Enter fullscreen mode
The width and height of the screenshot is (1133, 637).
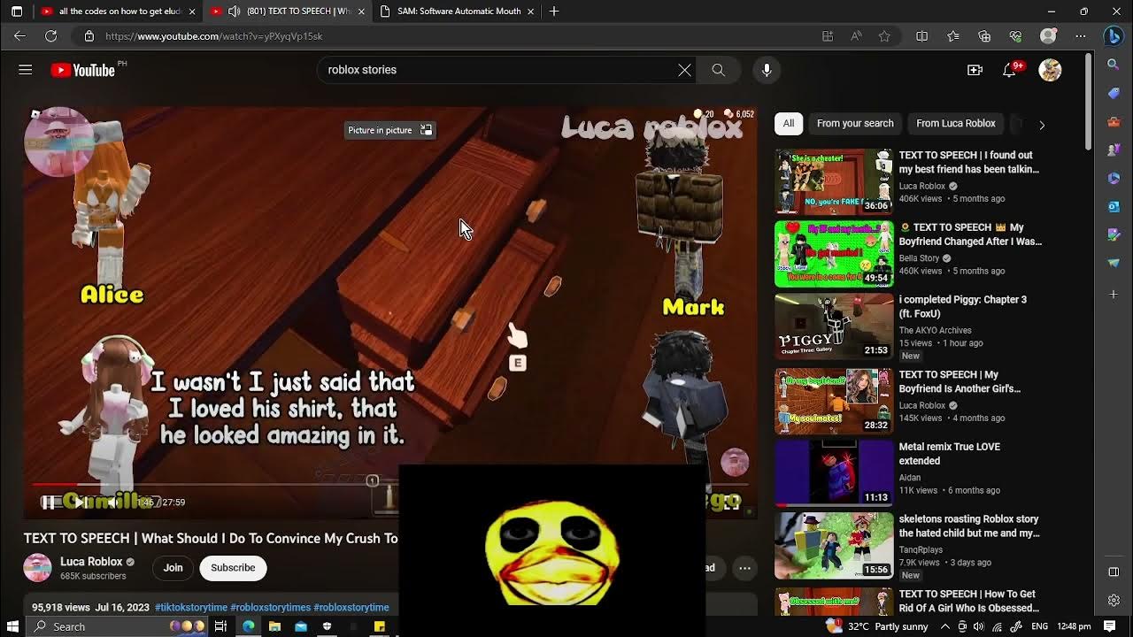click(x=731, y=503)
